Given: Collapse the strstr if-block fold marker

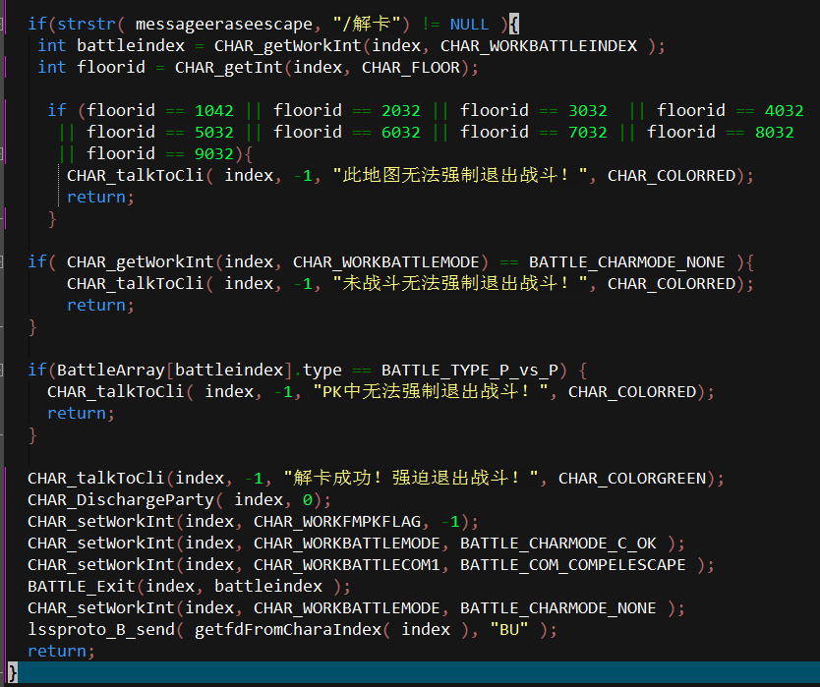Looking at the screenshot, I should pos(2,24).
